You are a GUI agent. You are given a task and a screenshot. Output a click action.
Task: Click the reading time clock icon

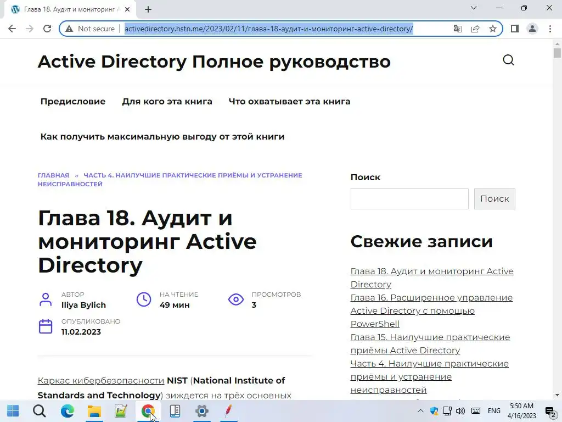coord(144,299)
